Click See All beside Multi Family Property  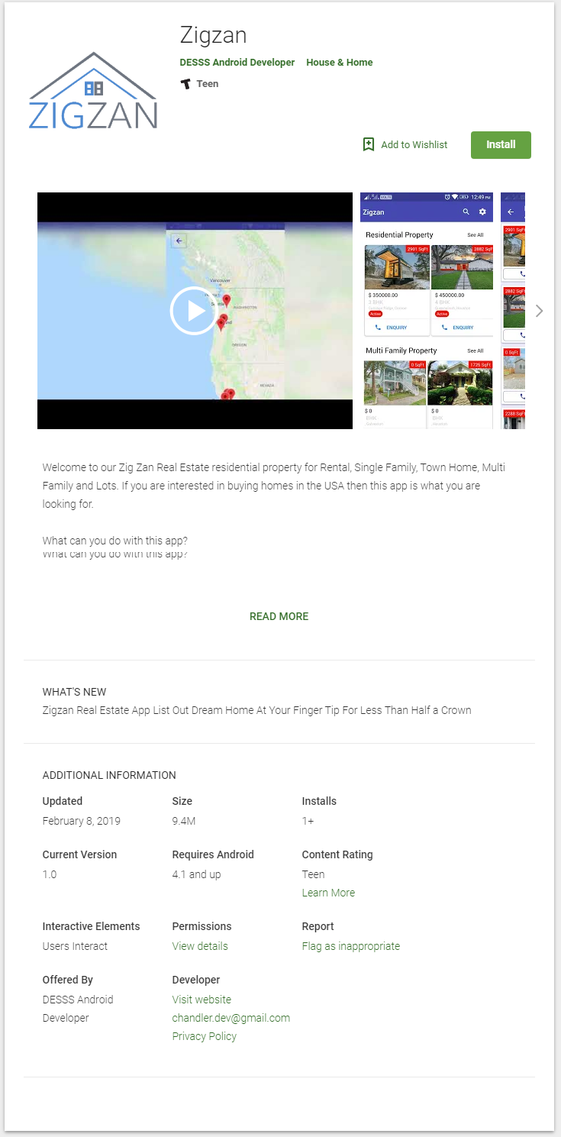tap(476, 351)
